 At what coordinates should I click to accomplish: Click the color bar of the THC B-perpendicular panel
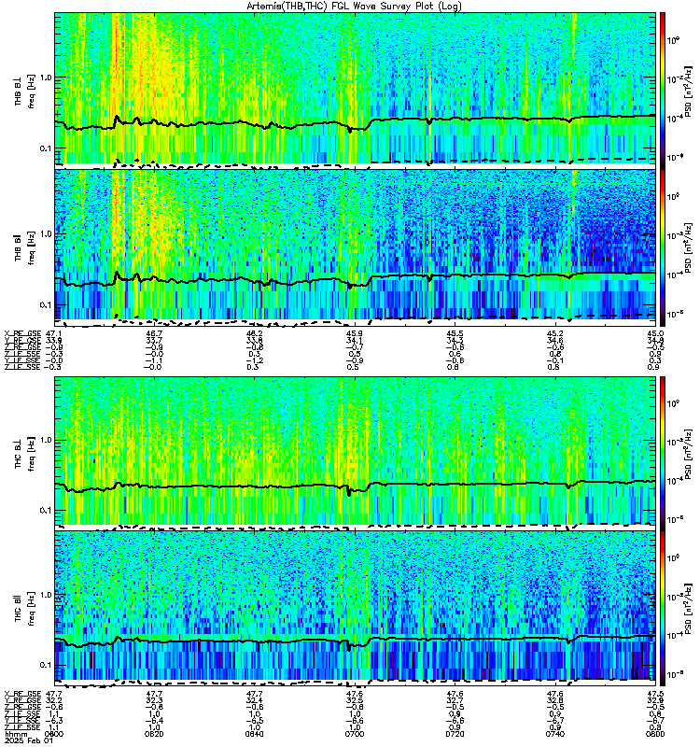[663, 454]
